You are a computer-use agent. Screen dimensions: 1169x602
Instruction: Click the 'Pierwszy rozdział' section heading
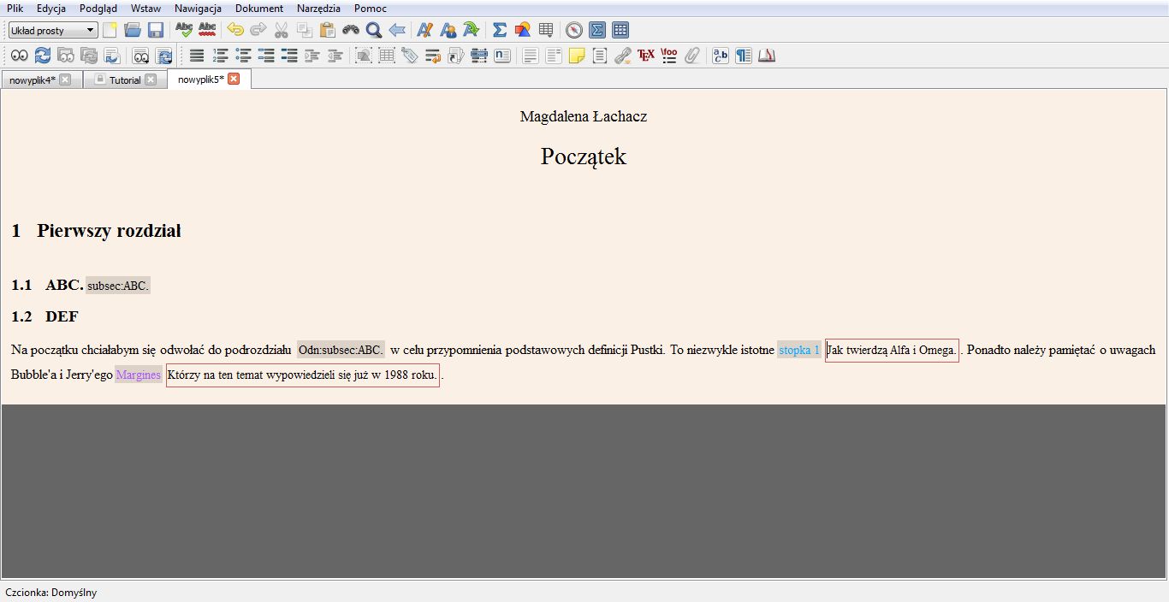(x=109, y=231)
